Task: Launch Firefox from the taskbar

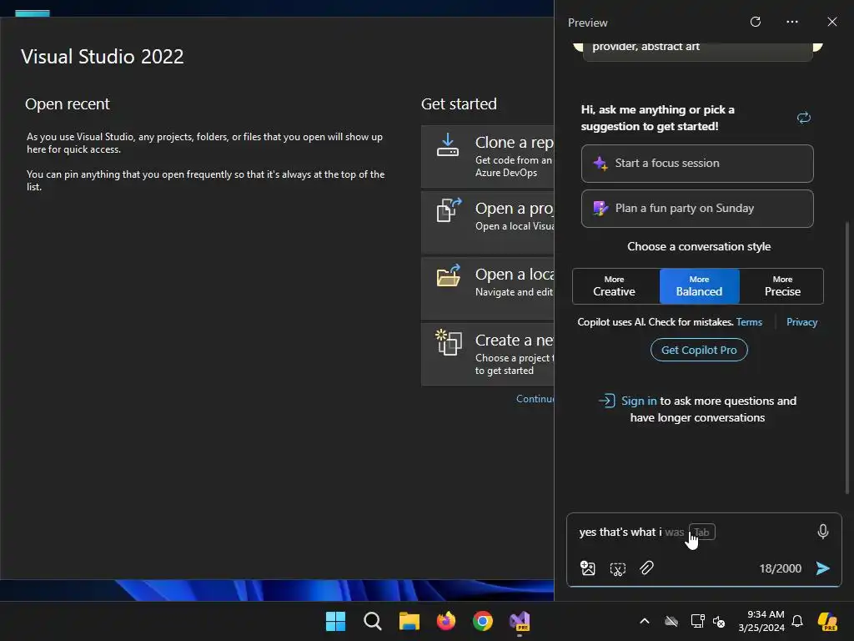Action: 446,621
